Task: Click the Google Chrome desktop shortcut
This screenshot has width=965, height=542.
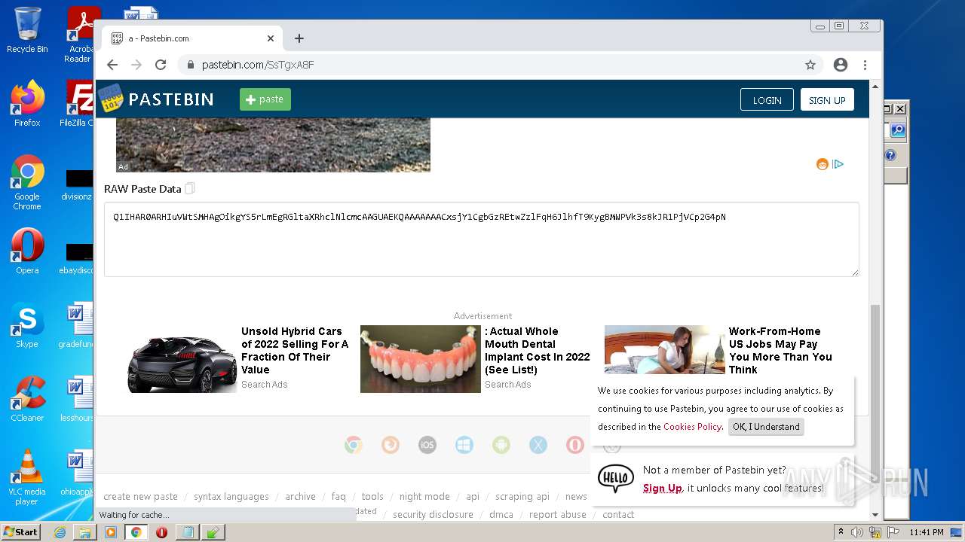Action: coord(27,183)
